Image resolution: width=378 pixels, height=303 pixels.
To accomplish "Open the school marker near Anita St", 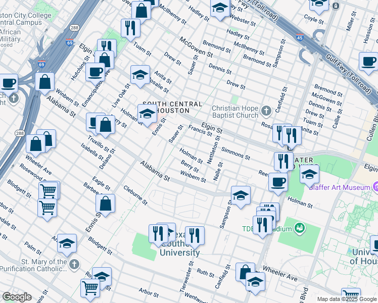I will 140,74.
